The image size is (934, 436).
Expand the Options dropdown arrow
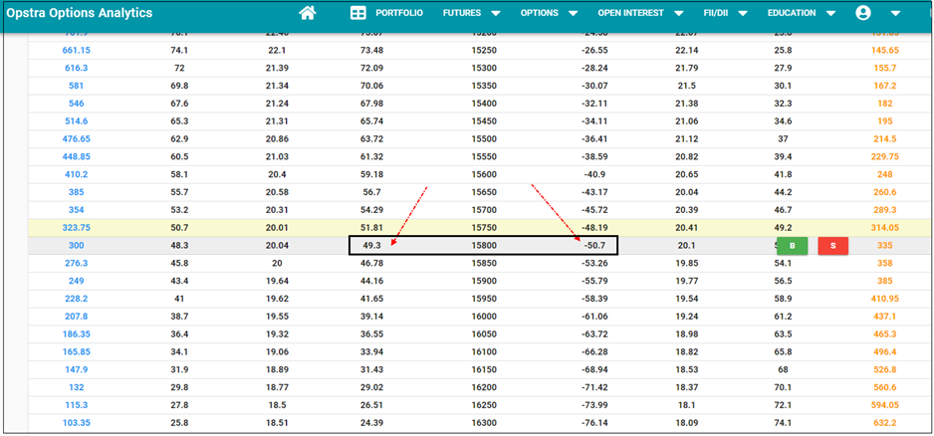click(573, 14)
